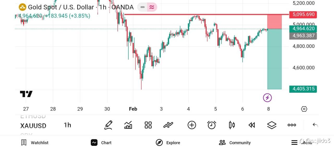Go to the Explore tab
This screenshot has height=150, width=334.
pyautogui.click(x=168, y=142)
